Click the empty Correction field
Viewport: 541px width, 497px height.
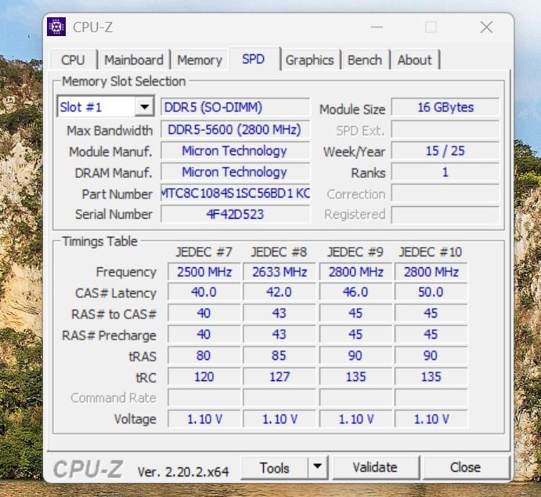(445, 193)
